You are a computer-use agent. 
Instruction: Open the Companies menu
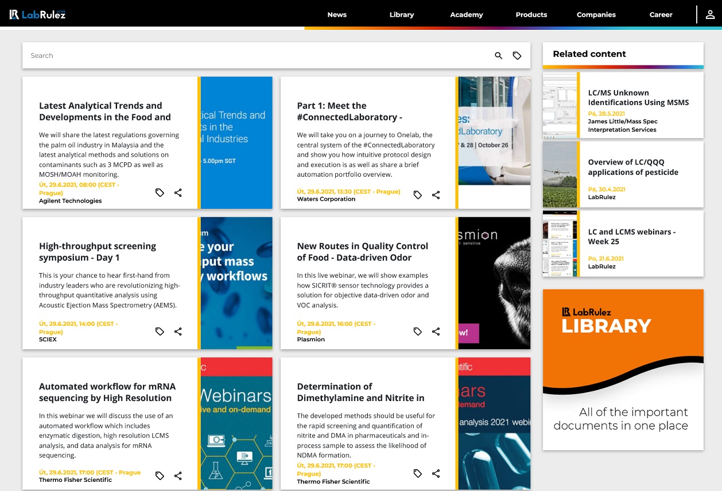[x=596, y=14]
